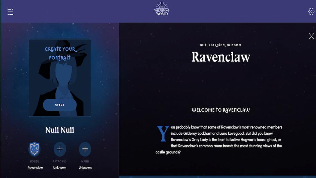316x178 pixels.
Task: Click the Patronus plus icon to discover it
Action: [60, 149]
